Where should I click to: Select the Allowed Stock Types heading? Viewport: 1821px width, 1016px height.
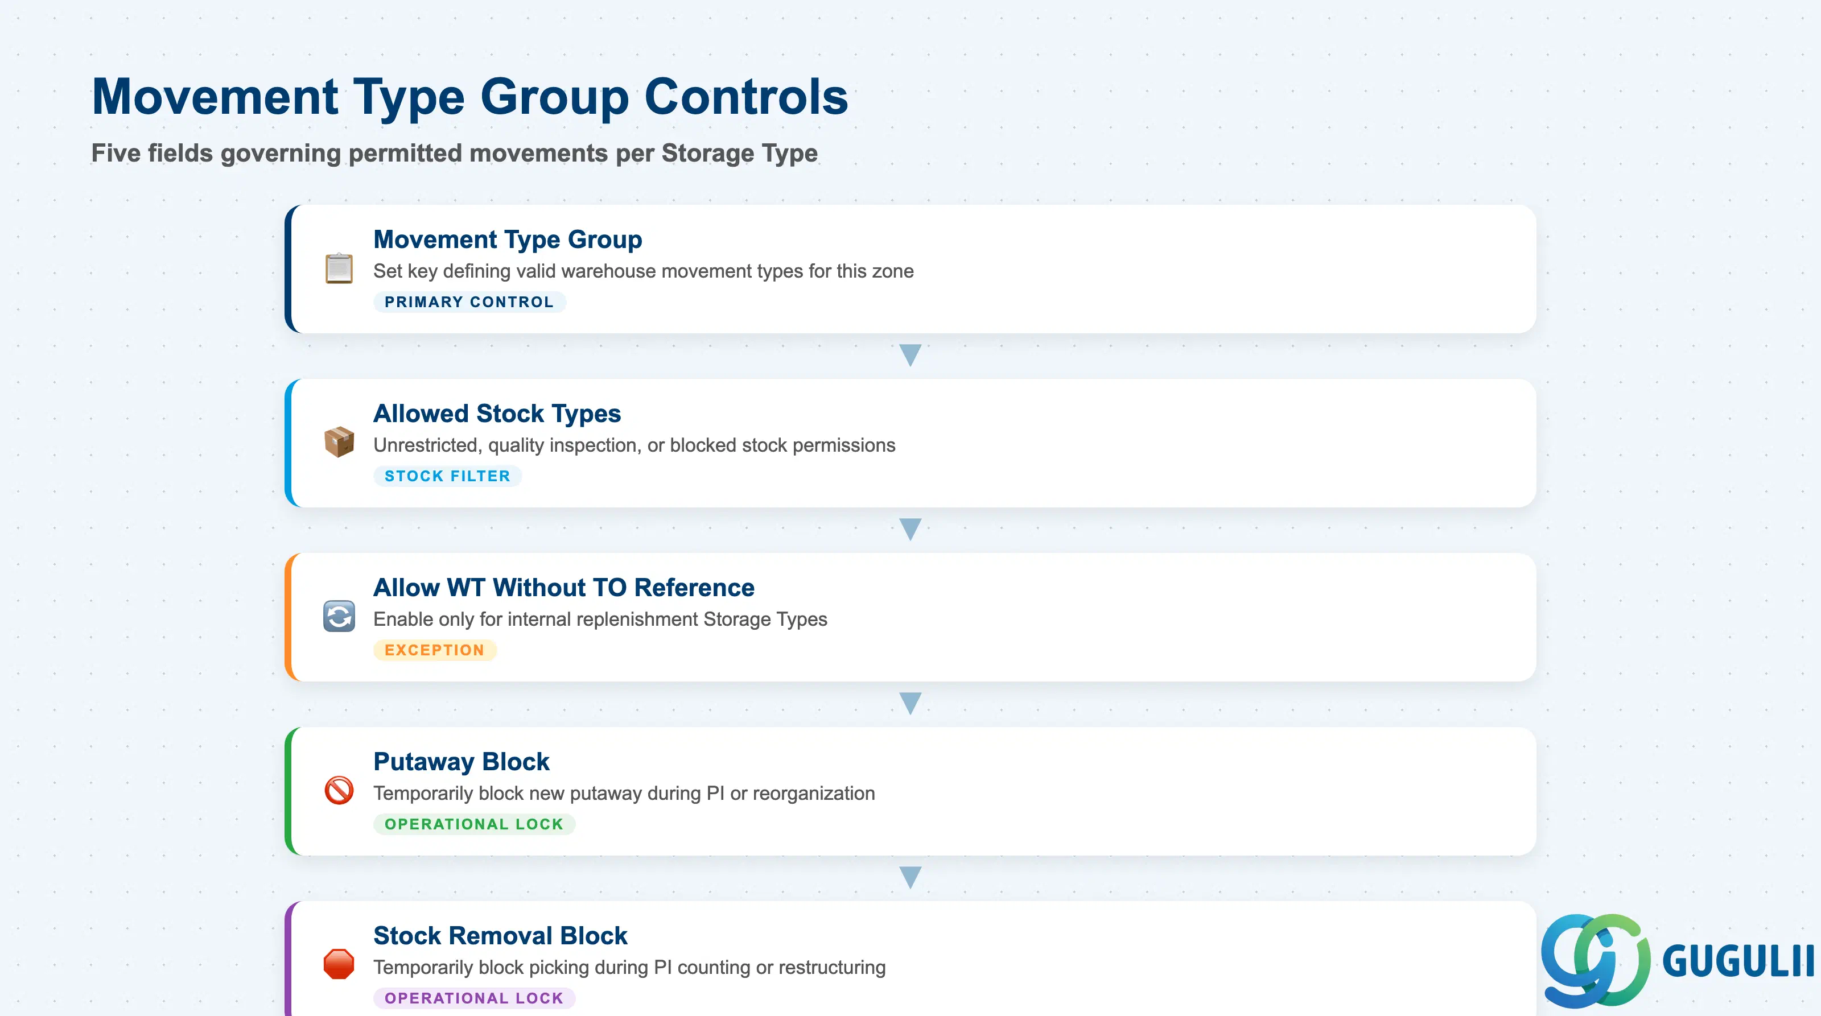pyautogui.click(x=497, y=414)
